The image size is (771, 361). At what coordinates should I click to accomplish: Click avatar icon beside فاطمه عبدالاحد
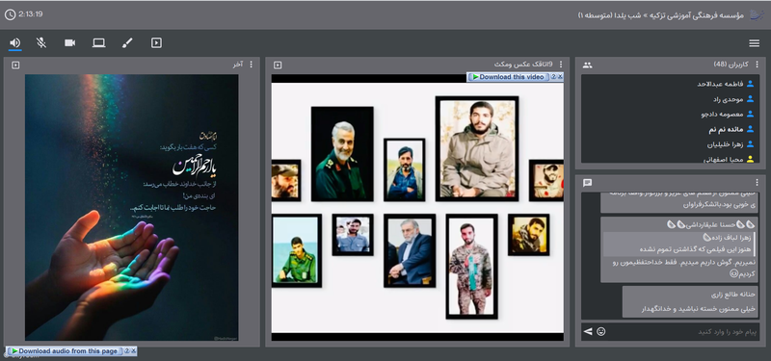[751, 84]
